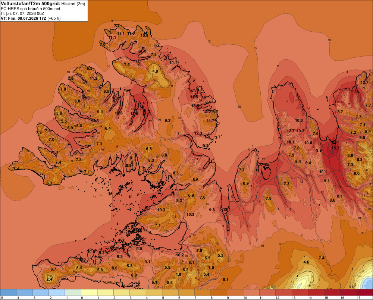Click the '2.4' temperature value on the map
The width and height of the screenshot is (373, 300).
tap(49, 279)
